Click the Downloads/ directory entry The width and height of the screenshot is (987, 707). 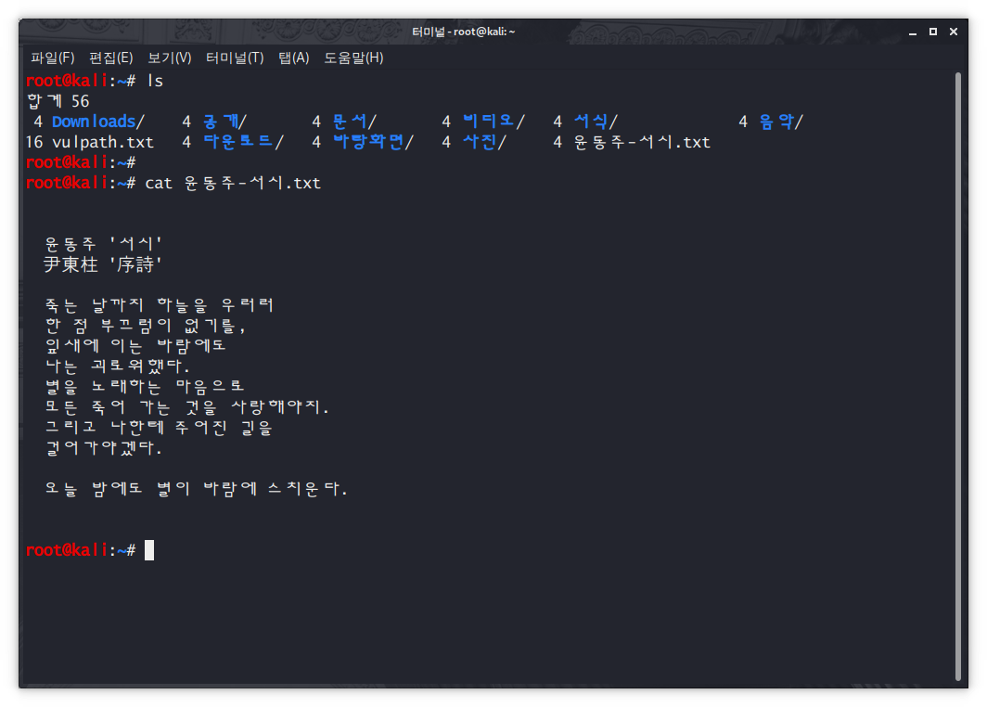pos(98,122)
